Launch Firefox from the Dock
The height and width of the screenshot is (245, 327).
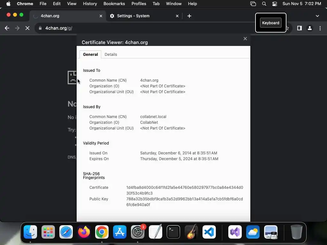(84, 232)
